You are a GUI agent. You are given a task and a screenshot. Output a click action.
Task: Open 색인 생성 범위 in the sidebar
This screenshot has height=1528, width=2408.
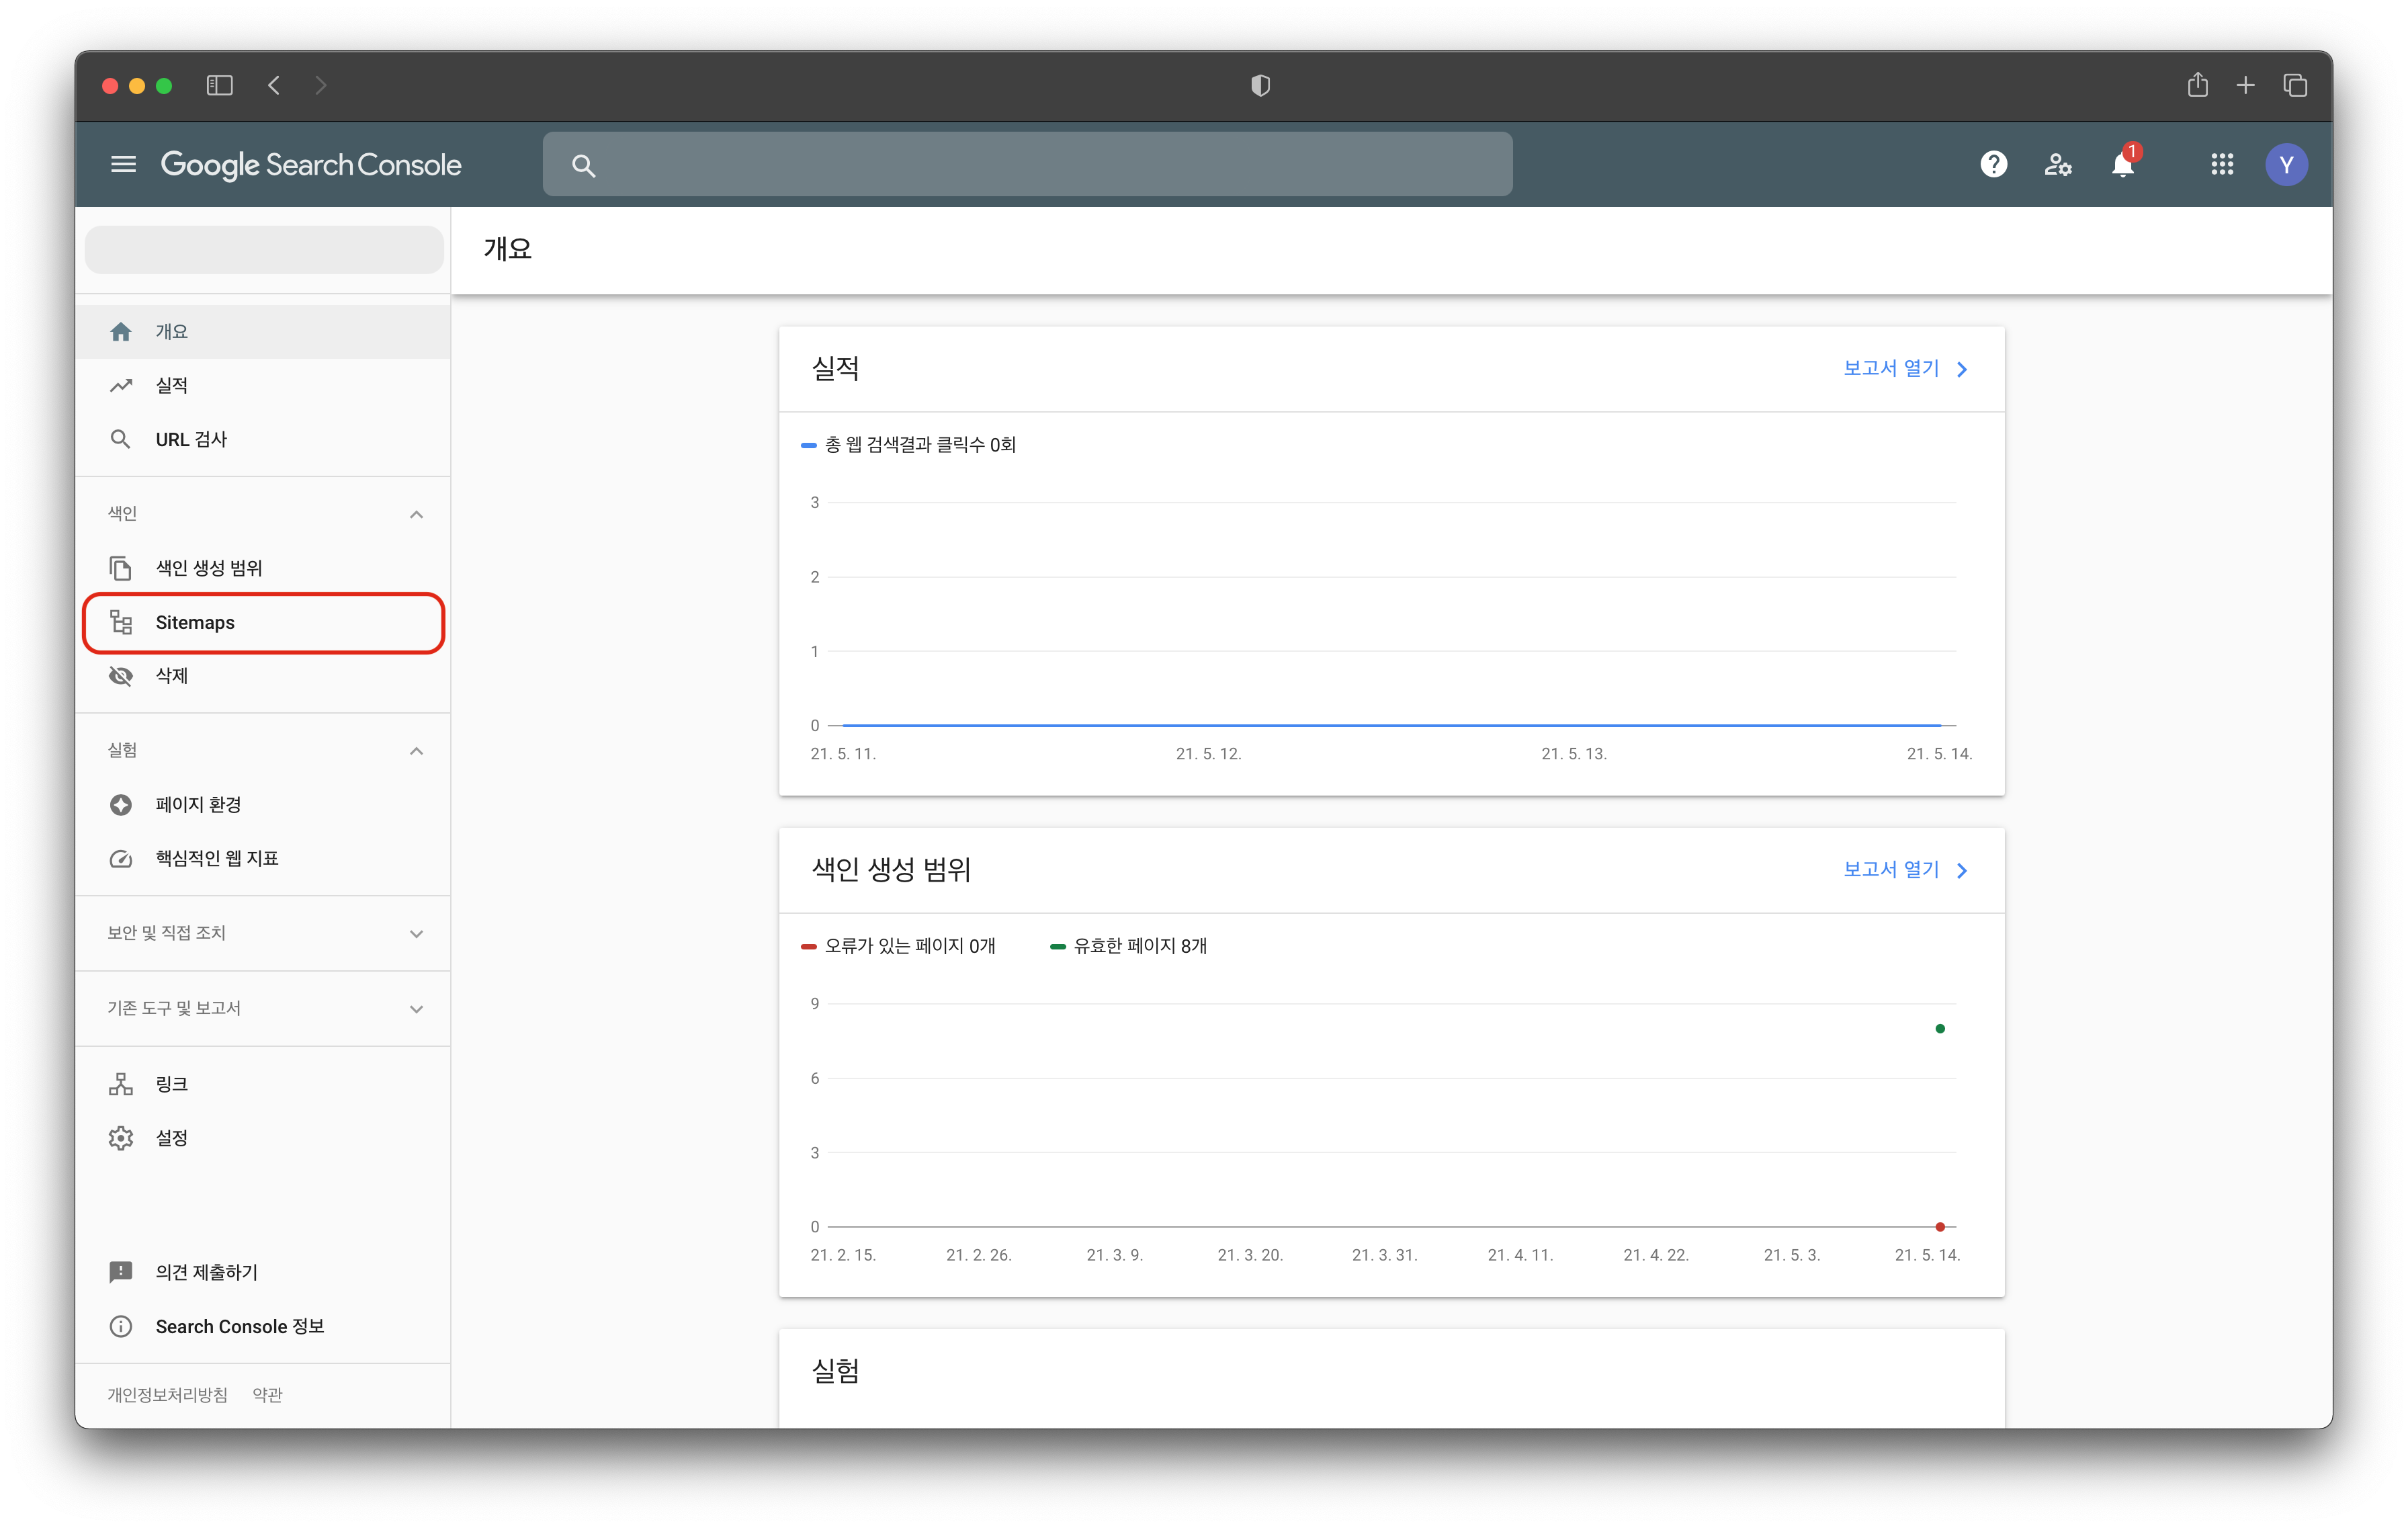coord(263,568)
